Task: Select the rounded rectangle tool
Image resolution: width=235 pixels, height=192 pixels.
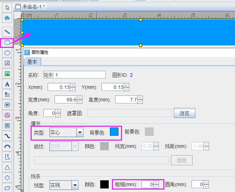Action: 7,42
